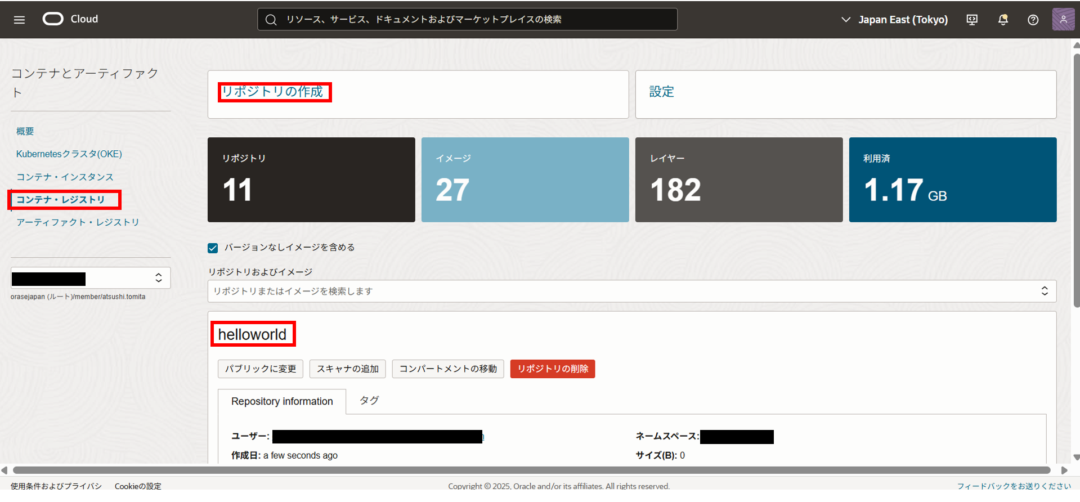Open the notifications bell icon
The width and height of the screenshot is (1080, 502).
(x=1003, y=20)
